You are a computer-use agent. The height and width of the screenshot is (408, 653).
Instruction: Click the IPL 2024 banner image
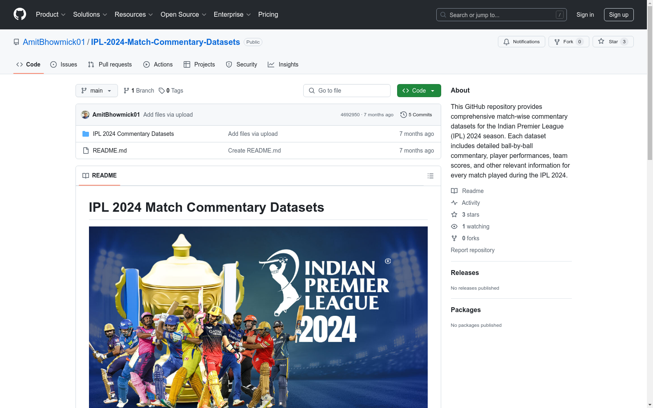tap(258, 317)
